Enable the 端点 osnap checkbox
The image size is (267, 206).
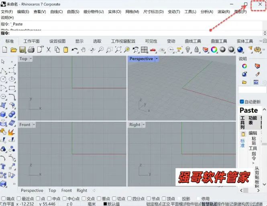tap(3, 198)
